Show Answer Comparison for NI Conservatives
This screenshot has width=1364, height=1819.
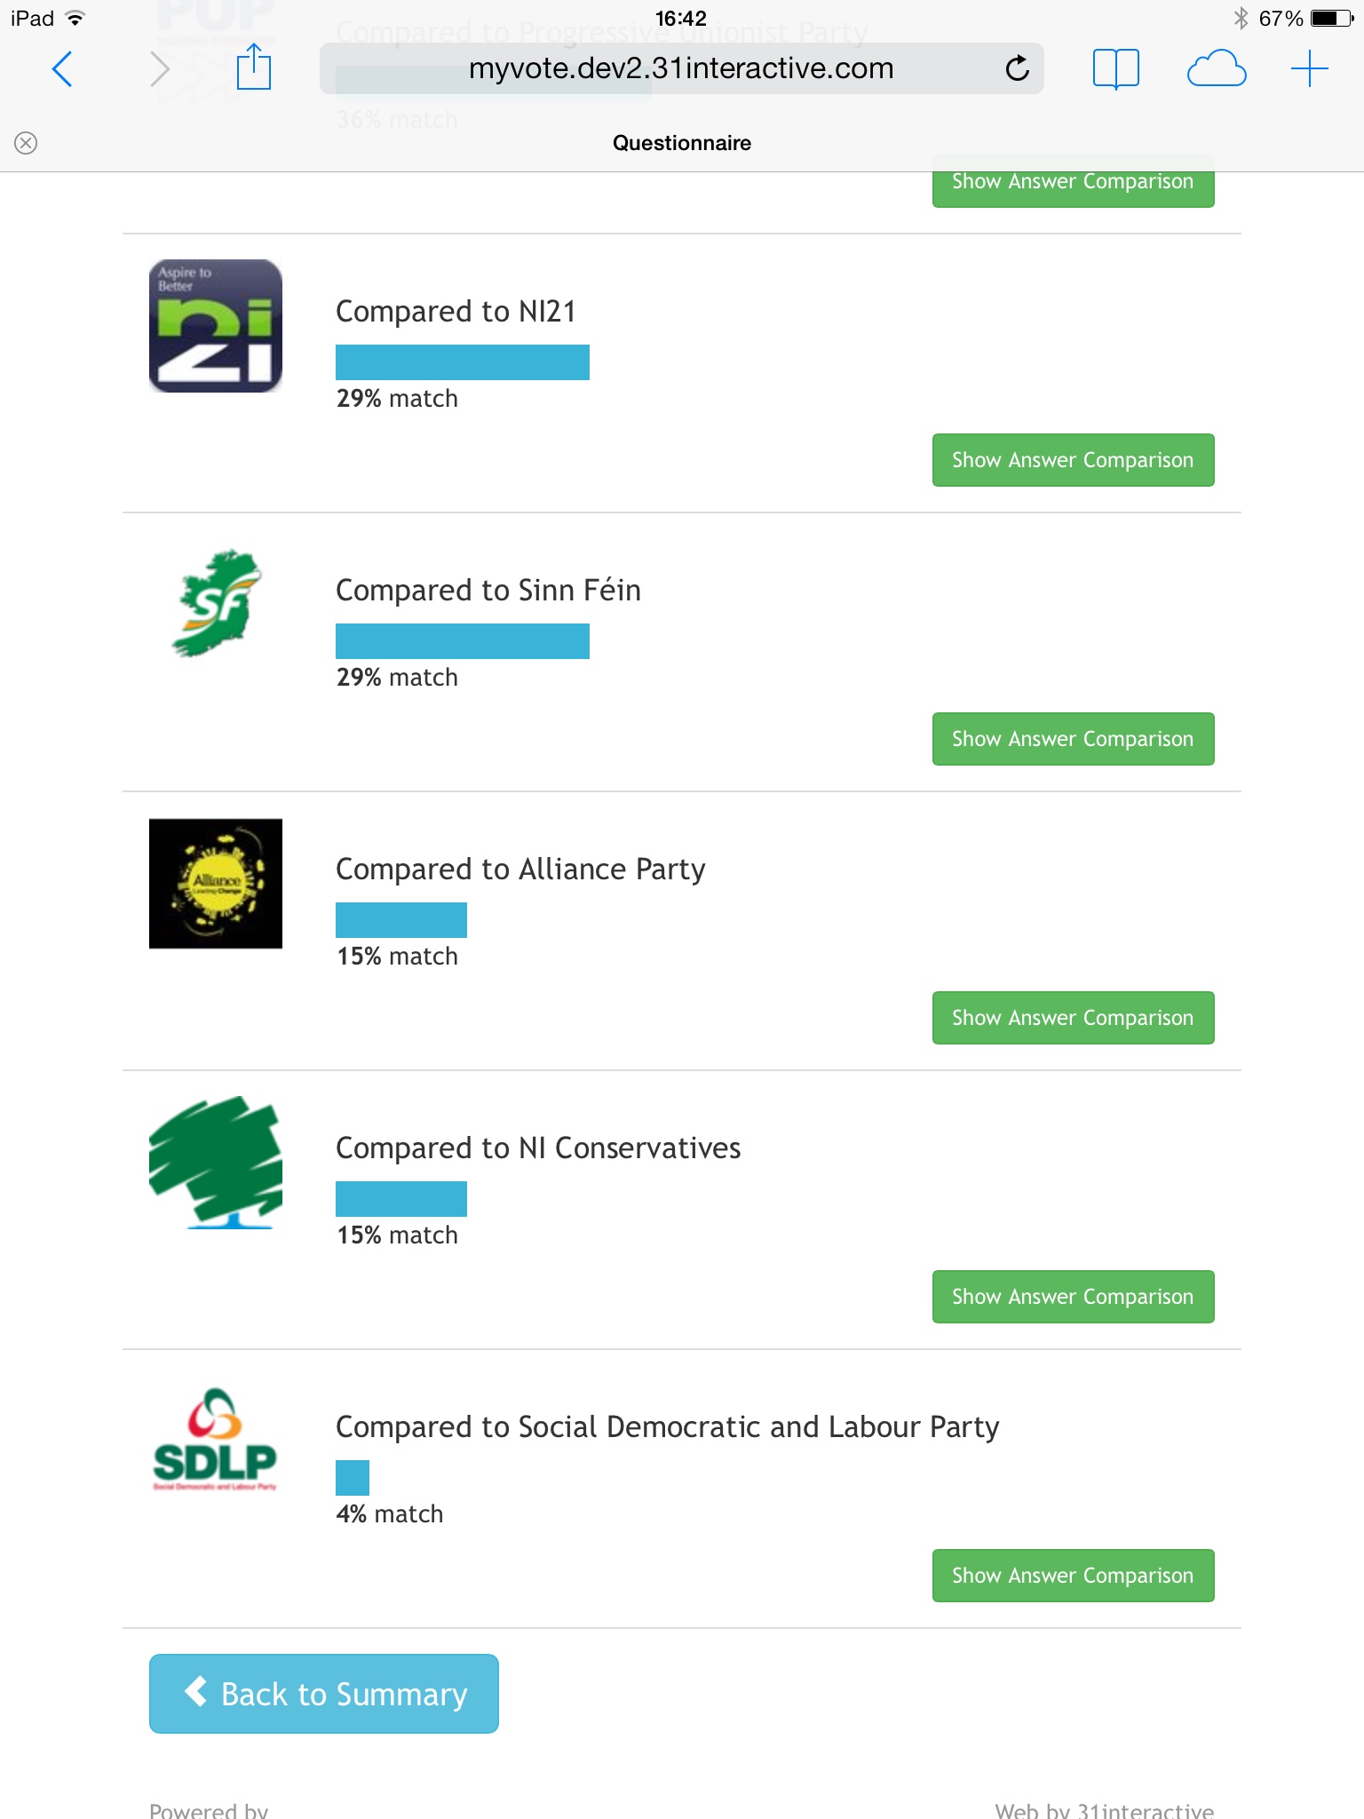click(1073, 1297)
